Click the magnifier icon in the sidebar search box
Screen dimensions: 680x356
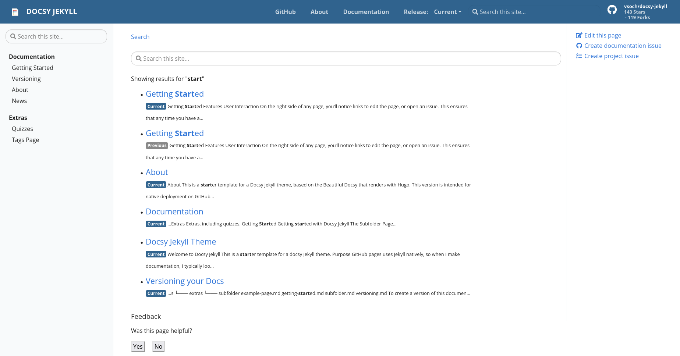(x=13, y=36)
